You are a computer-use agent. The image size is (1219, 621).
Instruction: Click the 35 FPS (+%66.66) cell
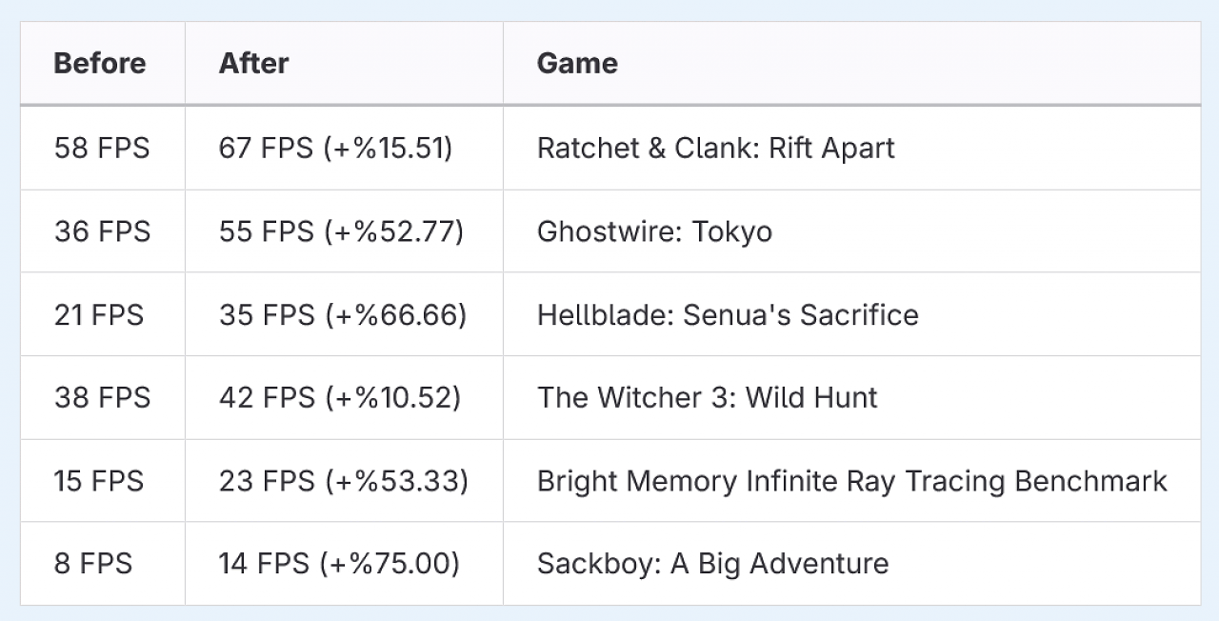pyautogui.click(x=343, y=314)
